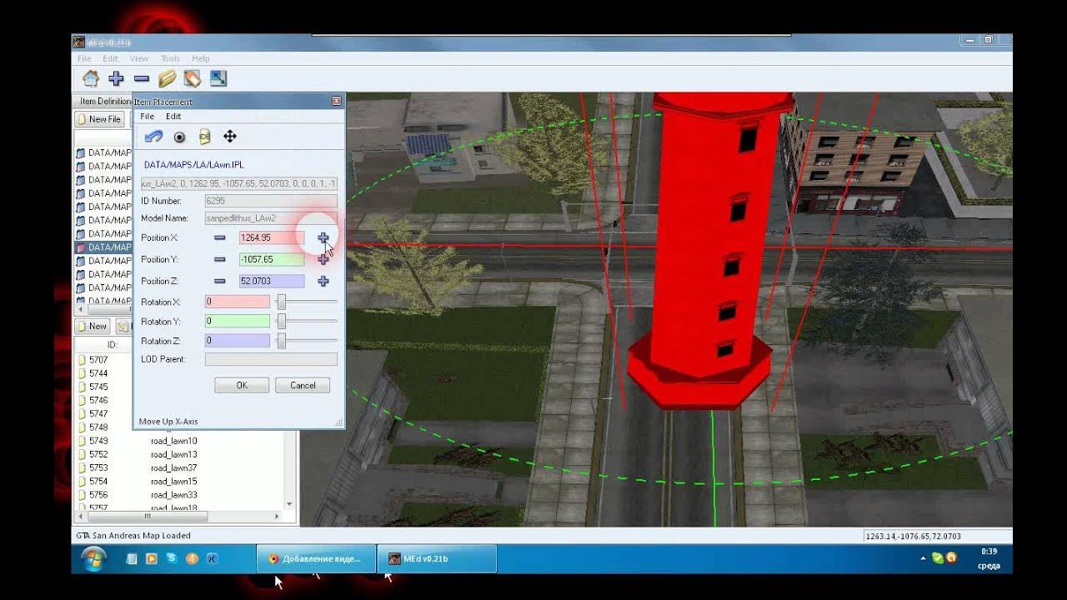Open File menu in Item Placement window
The height and width of the screenshot is (600, 1067).
click(x=147, y=117)
